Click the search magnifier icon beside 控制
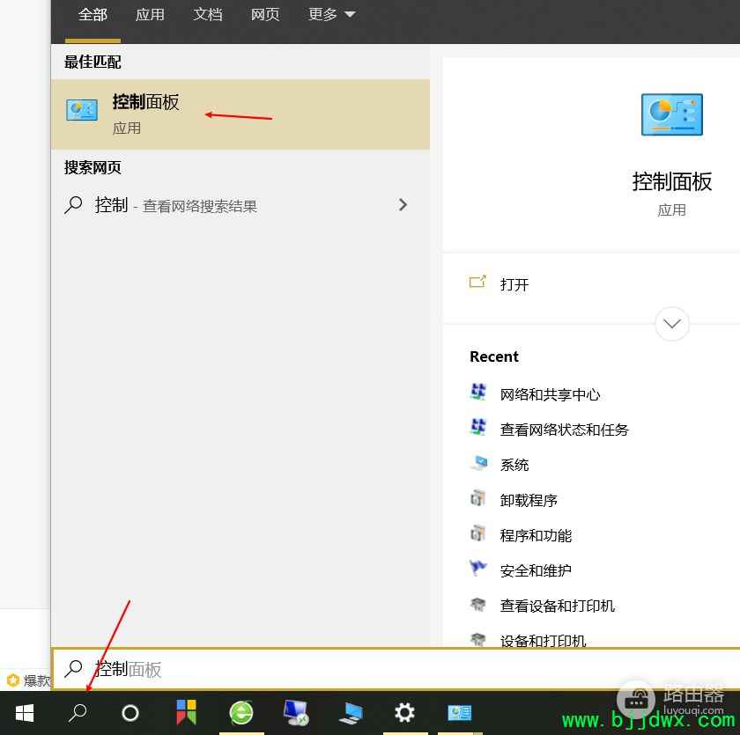Viewport: 740px width, 735px height. point(73,205)
